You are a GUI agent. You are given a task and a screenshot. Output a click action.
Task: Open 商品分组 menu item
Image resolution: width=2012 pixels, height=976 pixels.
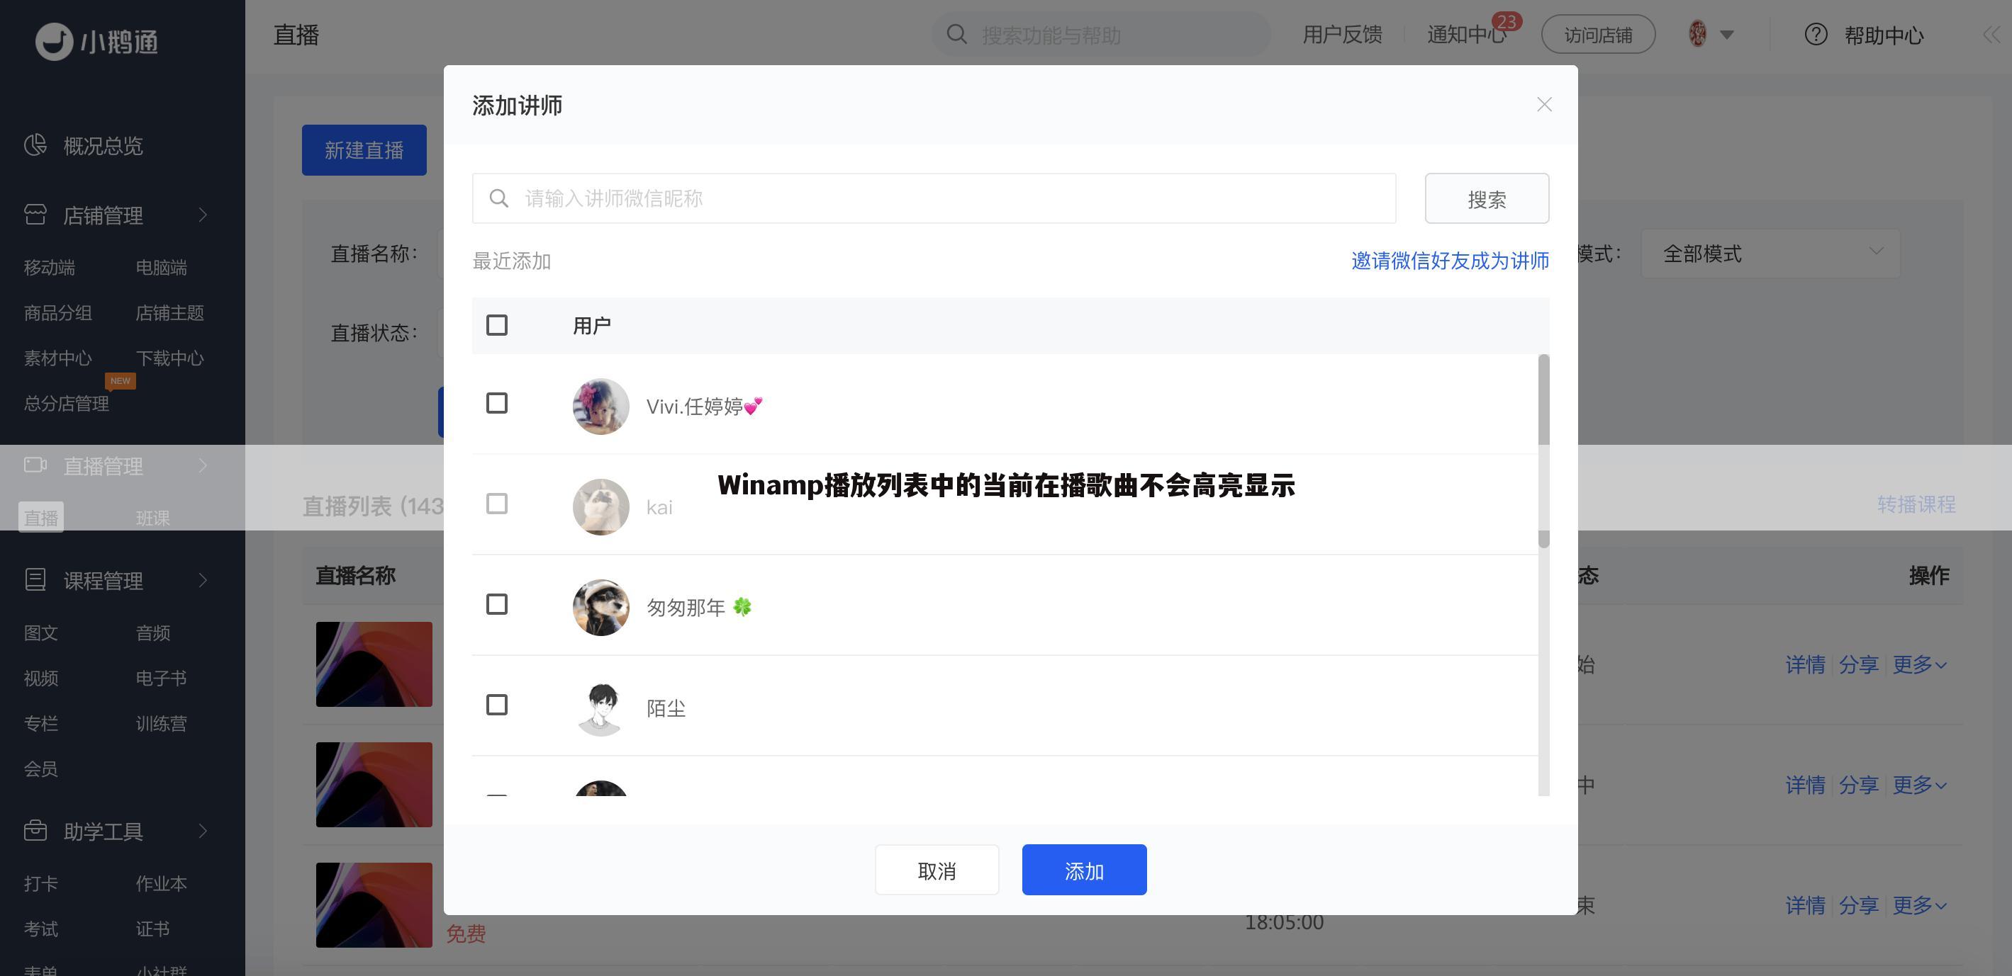pos(58,313)
